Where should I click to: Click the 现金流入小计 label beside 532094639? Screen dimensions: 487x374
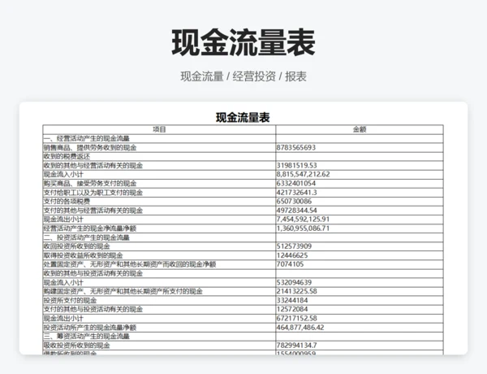tap(63, 282)
